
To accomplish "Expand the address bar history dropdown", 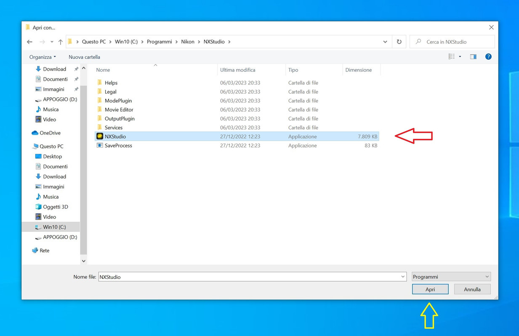I will [385, 42].
